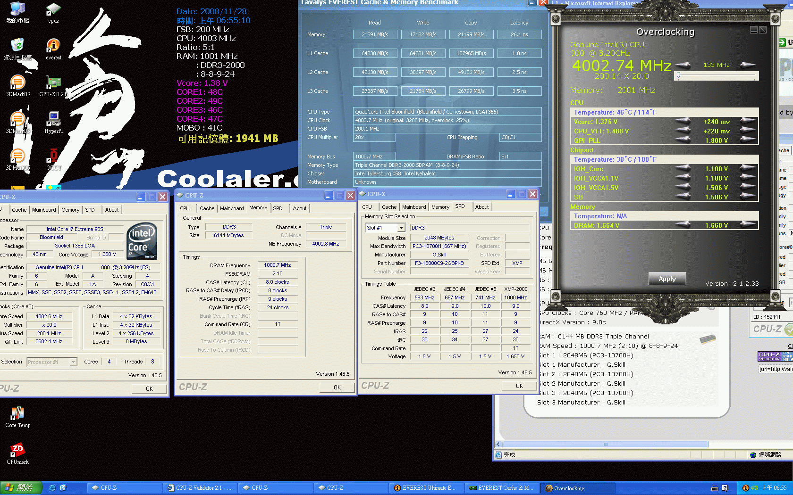
Task: Click the Internet Explorer quick launch icon
Action: tap(52, 488)
